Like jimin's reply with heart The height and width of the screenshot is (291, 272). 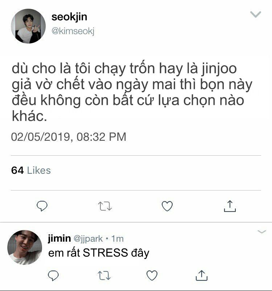pos(152,275)
